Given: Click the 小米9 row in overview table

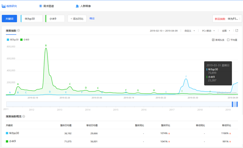Looking at the screenshot, I should click(x=122, y=141).
